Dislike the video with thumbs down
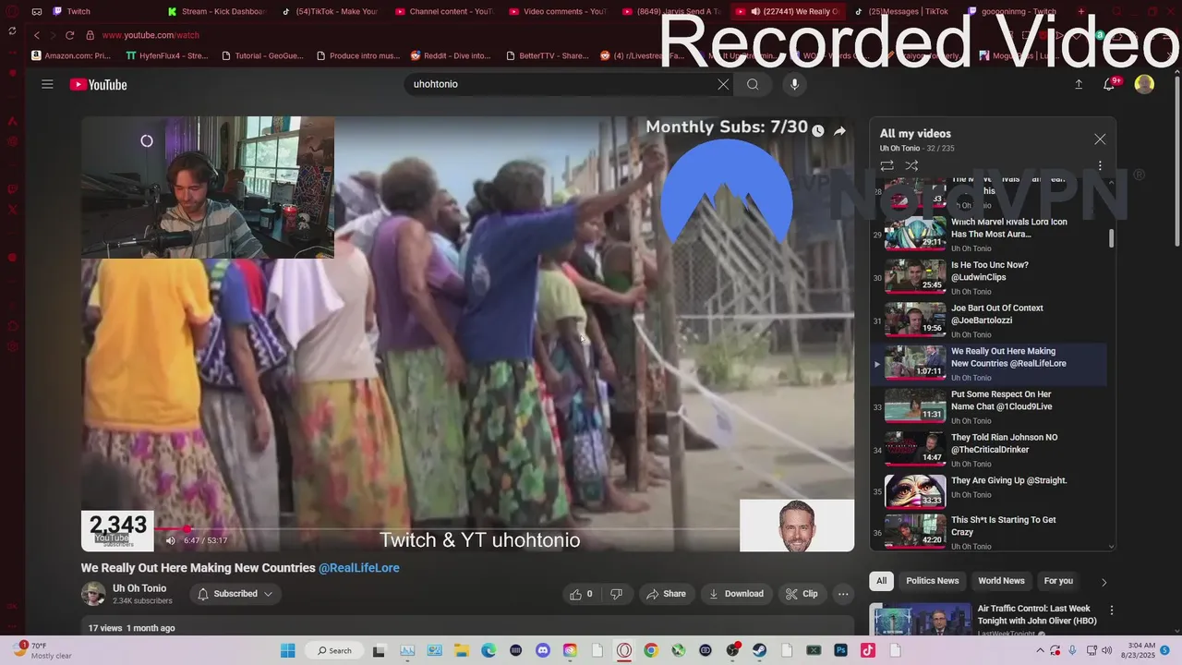This screenshot has height=665, width=1182. coord(616,594)
